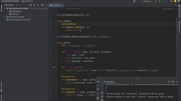This screenshot has width=181, height=101.
Task: Rerun exemple in the Run panel
Action: point(98,85)
